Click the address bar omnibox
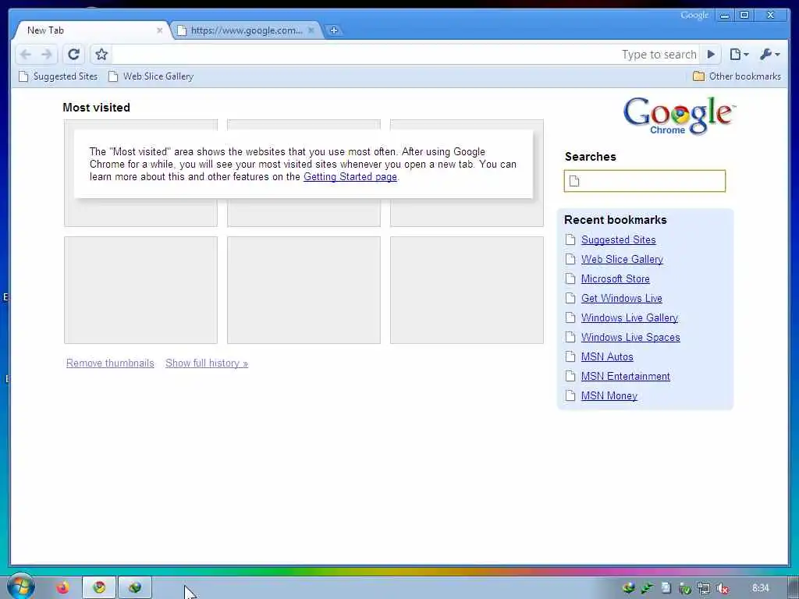The width and height of the screenshot is (799, 599). 405,54
